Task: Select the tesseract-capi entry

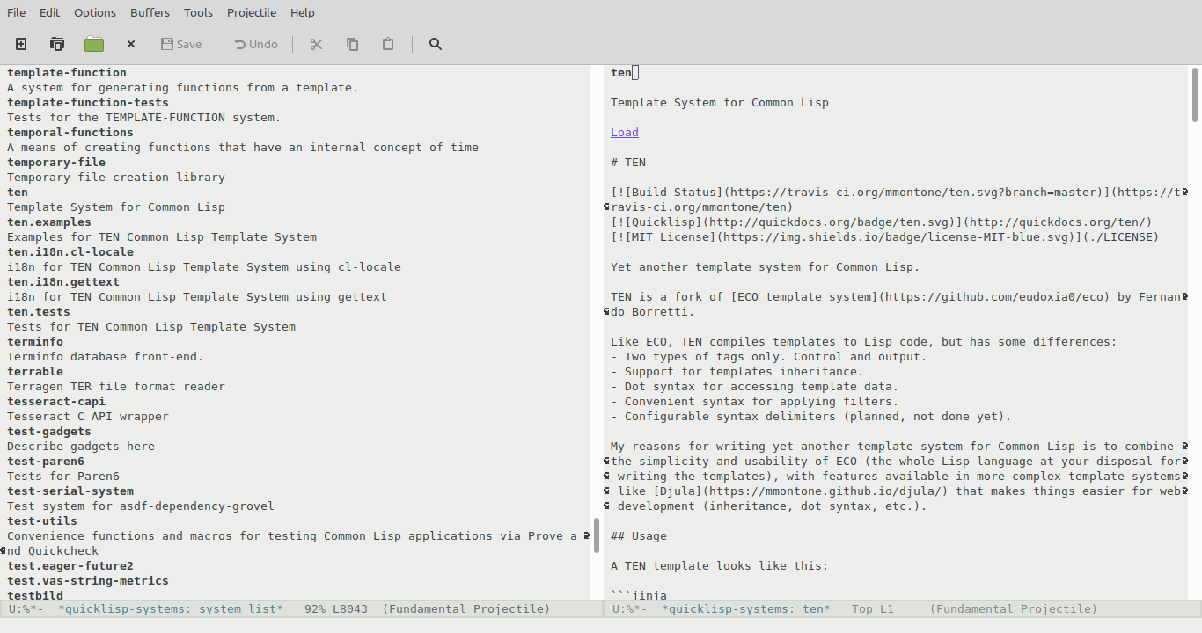Action: 56,402
